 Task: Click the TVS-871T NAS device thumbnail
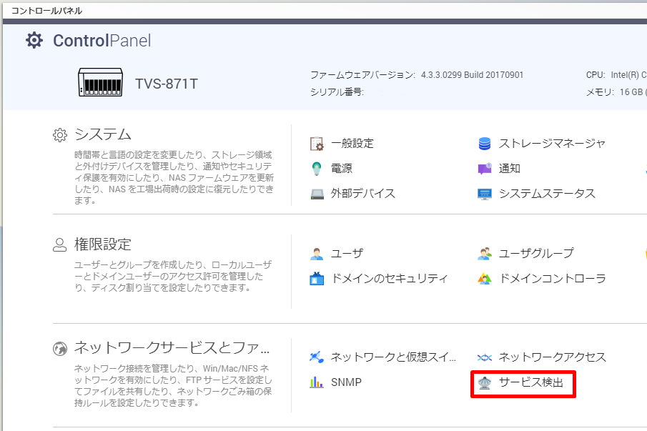point(101,84)
